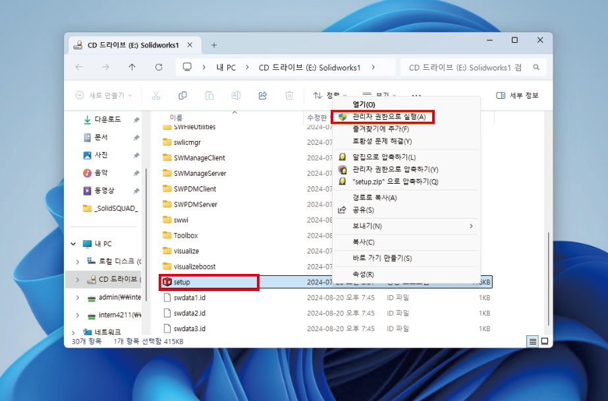Refresh the current folder view
This screenshot has height=401, width=608.
(159, 67)
